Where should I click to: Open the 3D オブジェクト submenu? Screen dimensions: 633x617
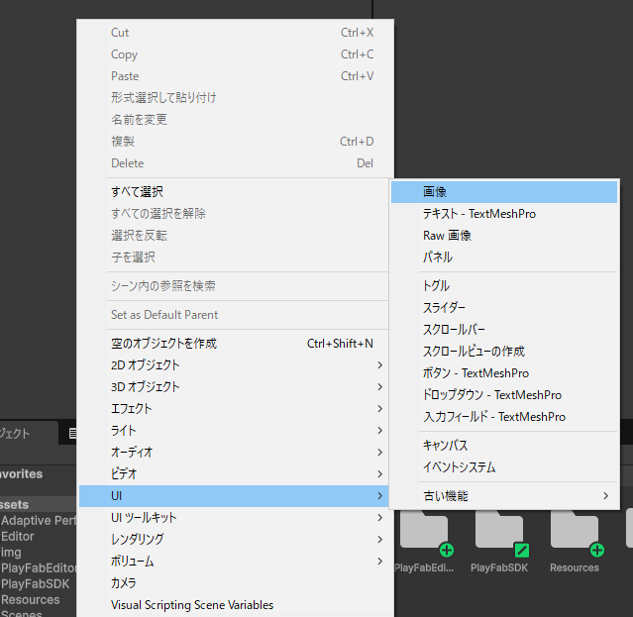pyautogui.click(x=234, y=387)
